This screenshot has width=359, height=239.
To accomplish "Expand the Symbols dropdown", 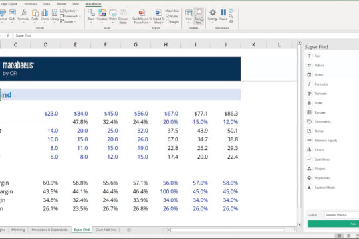I will click(x=69, y=11).
